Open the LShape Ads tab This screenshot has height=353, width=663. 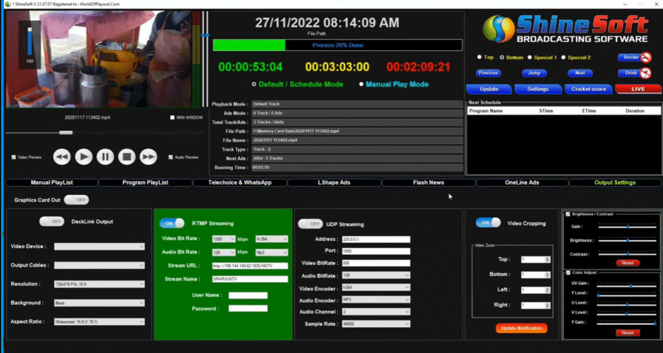coord(333,183)
